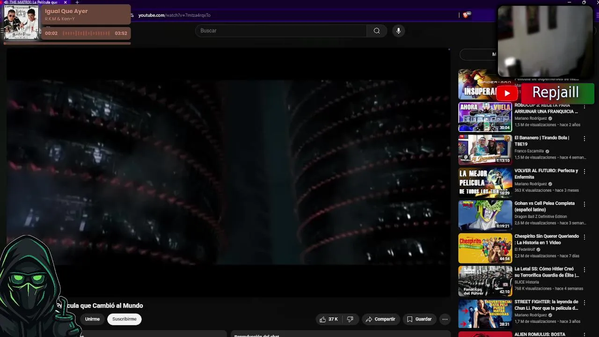The width and height of the screenshot is (599, 337).
Task: Open options for Chespirito video
Action: (584, 237)
